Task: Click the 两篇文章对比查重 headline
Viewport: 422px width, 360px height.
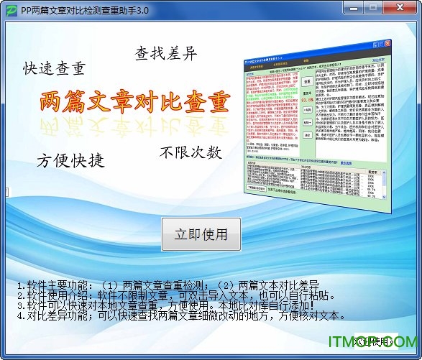Action: (x=135, y=101)
